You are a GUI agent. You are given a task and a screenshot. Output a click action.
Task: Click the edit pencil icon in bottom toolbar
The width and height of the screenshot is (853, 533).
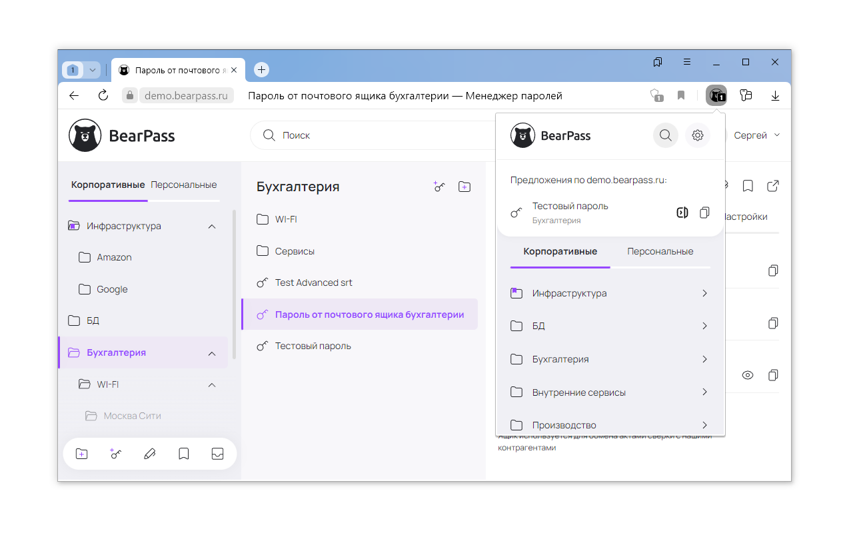[x=150, y=454]
